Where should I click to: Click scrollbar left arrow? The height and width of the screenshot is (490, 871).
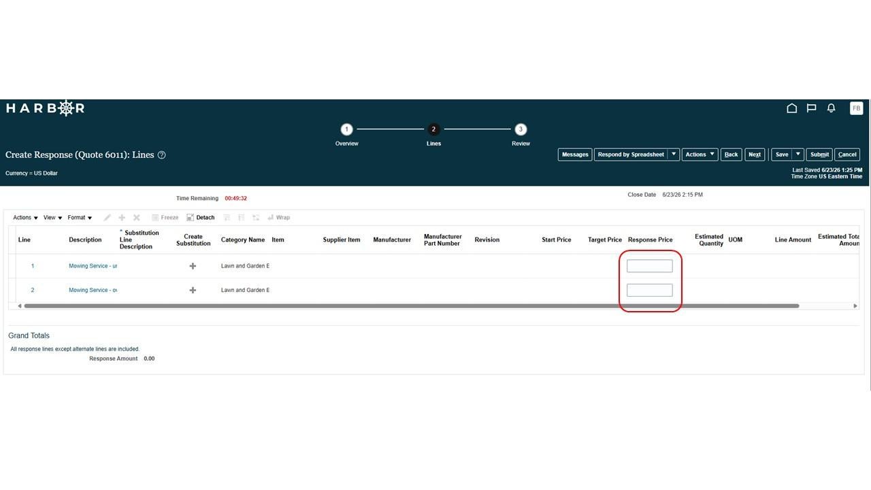coord(19,306)
